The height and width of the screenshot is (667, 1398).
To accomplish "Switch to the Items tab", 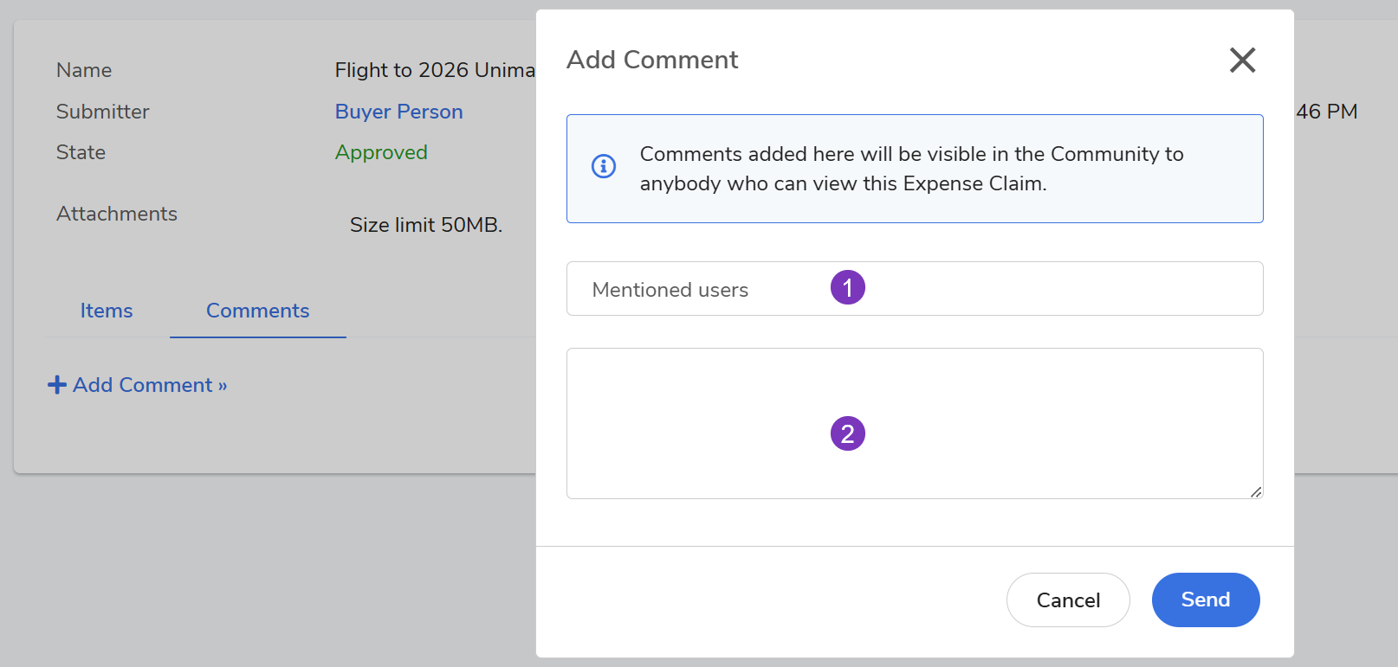I will (107, 311).
